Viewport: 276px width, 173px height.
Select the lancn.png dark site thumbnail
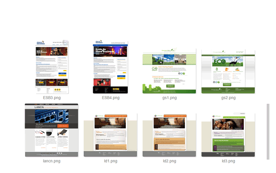coord(52,130)
